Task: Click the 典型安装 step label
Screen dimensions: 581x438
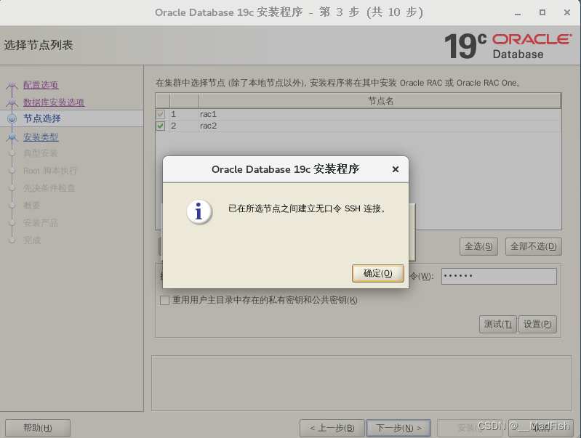Action: [x=41, y=153]
